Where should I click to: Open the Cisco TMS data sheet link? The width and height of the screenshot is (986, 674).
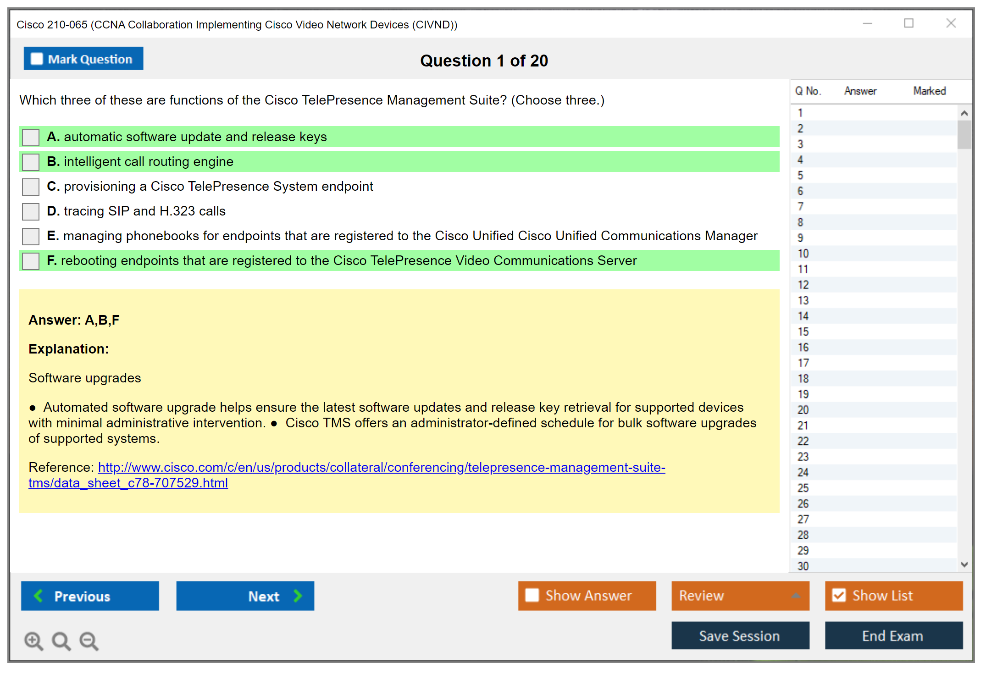tap(381, 467)
